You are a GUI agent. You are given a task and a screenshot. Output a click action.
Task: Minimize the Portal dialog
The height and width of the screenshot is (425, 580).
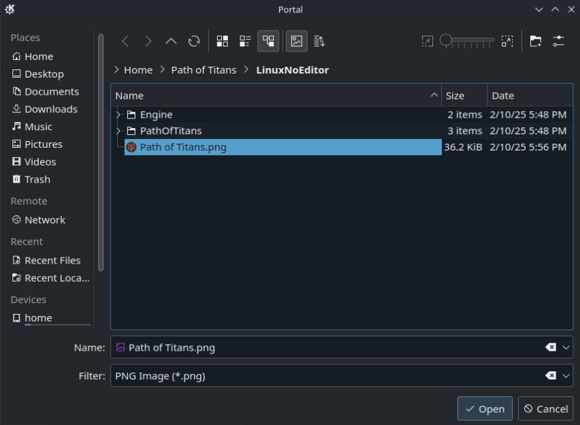(539, 10)
